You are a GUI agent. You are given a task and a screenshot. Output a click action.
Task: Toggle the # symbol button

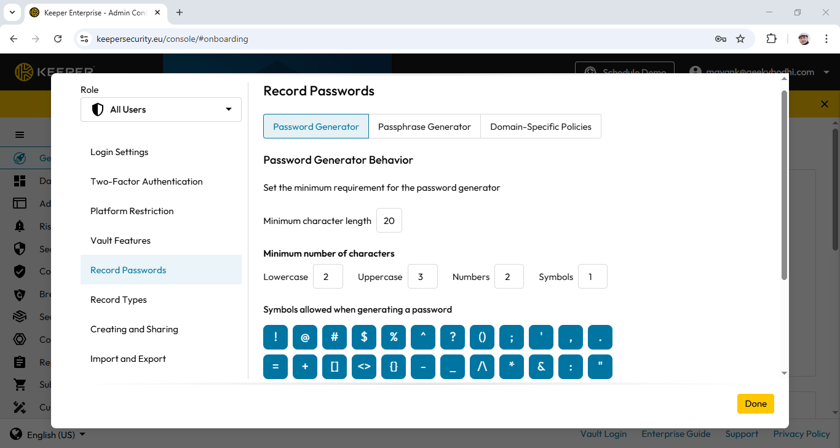pos(335,337)
